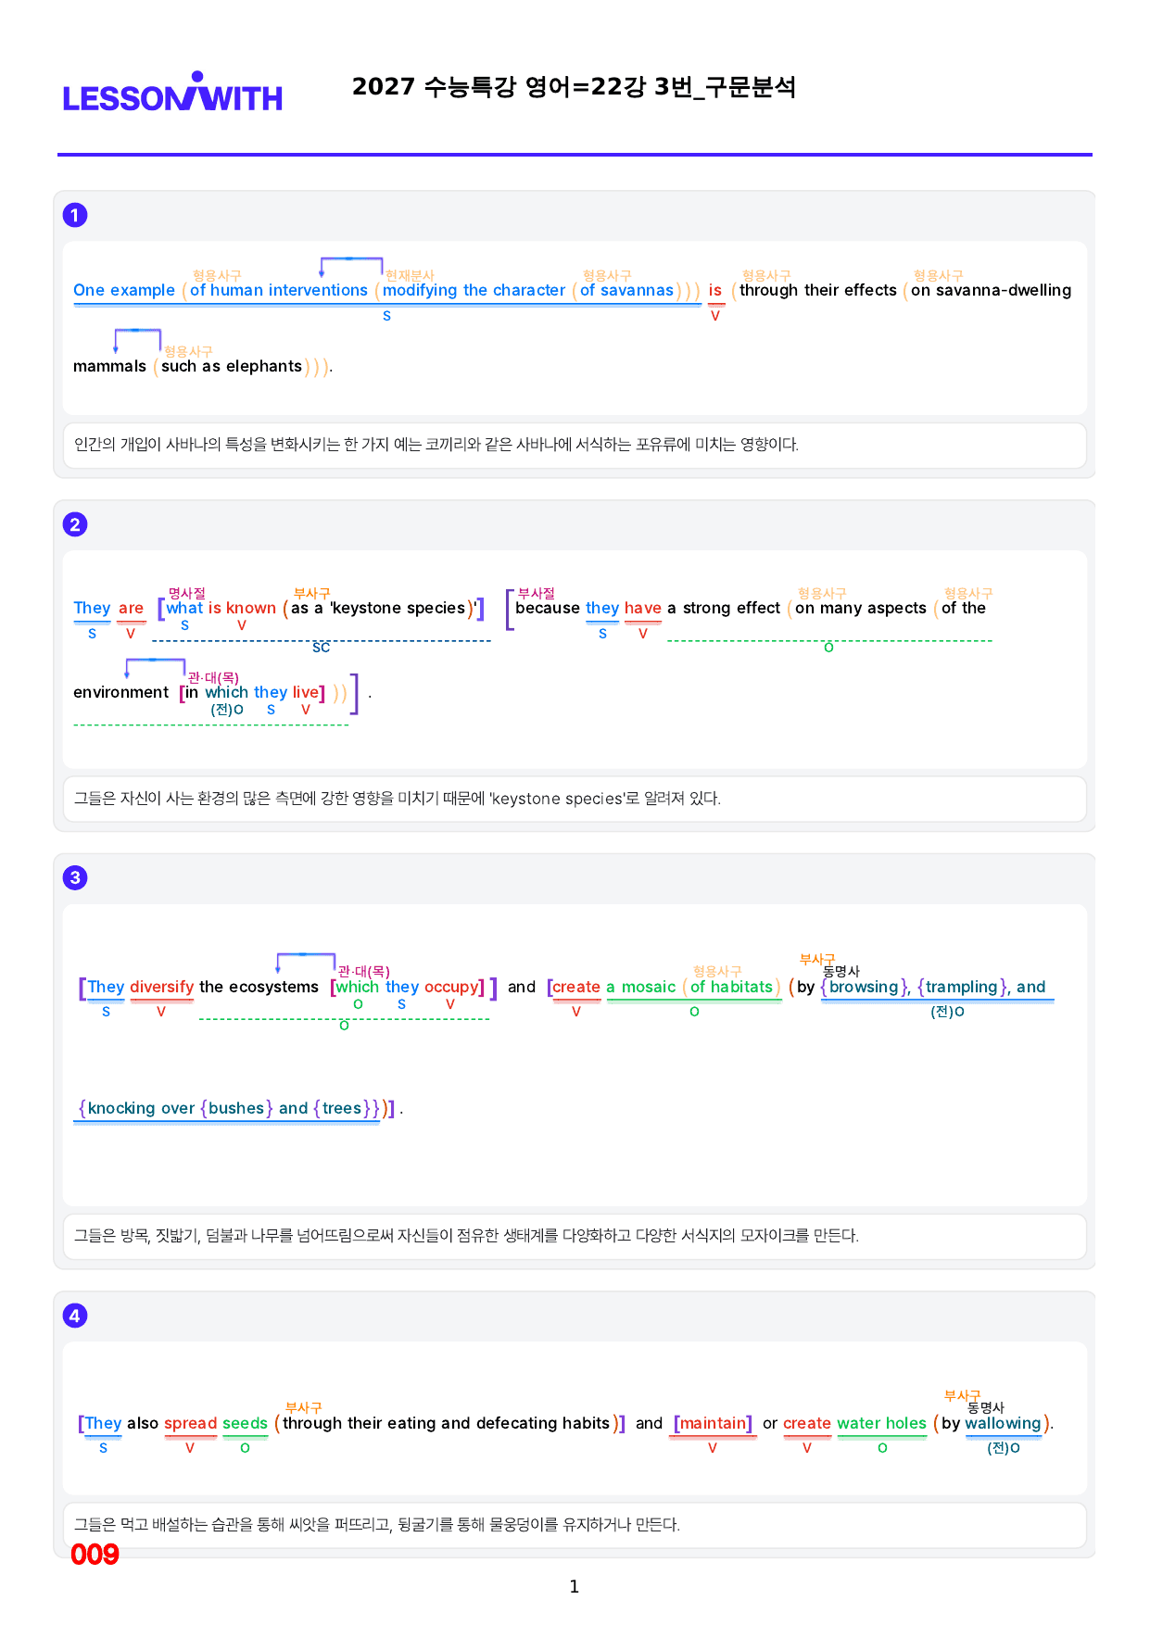Click the phrase 'on savanna-dwelling'
Screen dimensions: 1150x1625
tap(991, 290)
